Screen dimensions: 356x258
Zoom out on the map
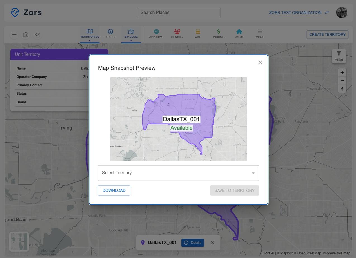tap(342, 81)
